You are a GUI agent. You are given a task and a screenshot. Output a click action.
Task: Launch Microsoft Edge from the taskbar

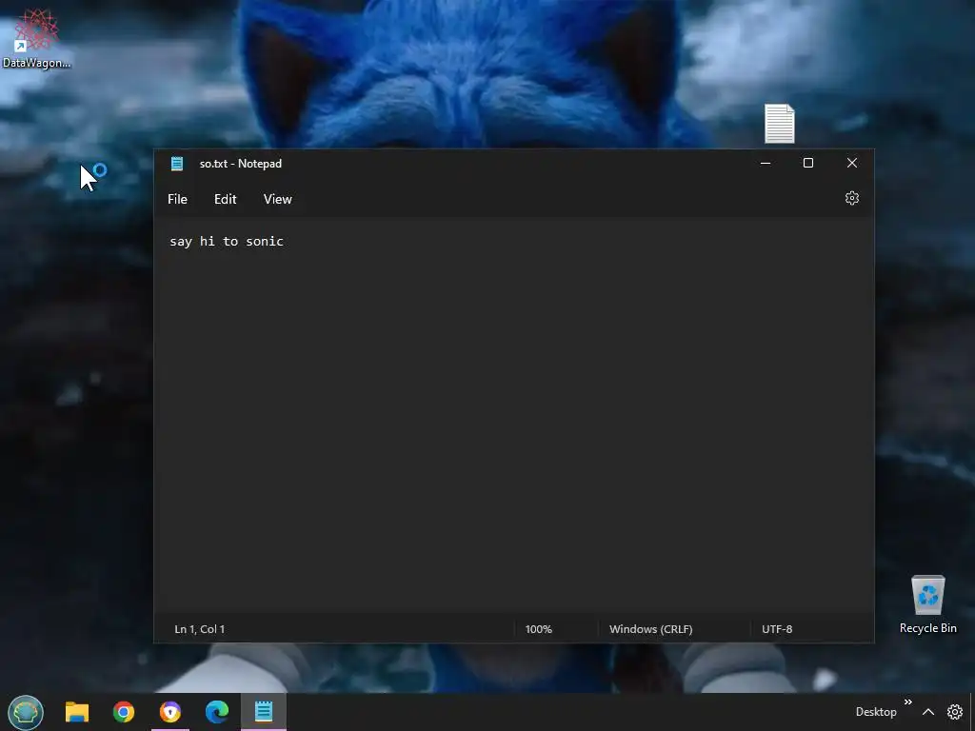click(217, 712)
